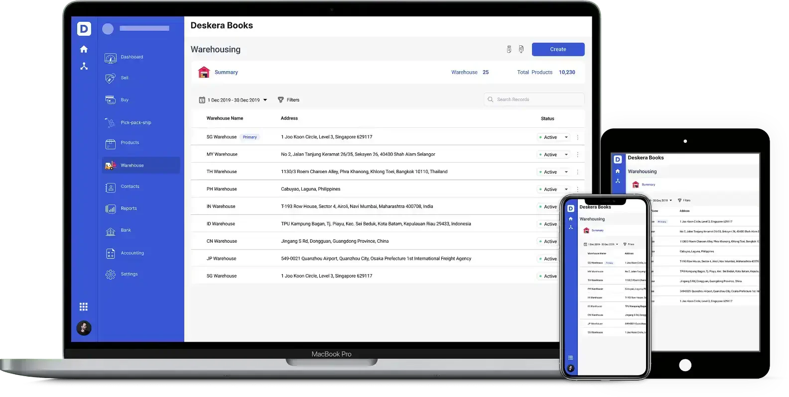This screenshot has height=397, width=789.
Task: Open Filters on the tablet screen
Action: point(684,200)
